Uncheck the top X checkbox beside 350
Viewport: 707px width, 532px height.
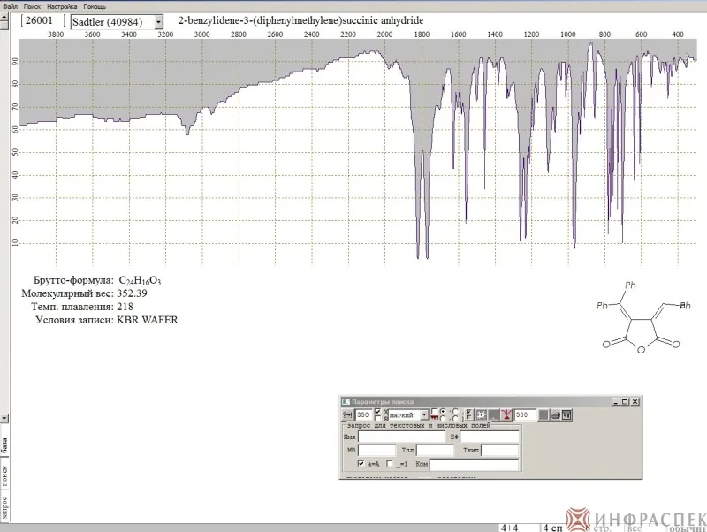coord(378,412)
